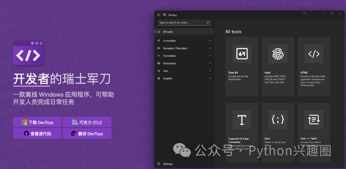Screen dimensions: 346x169
Task: Click the 开发者的瑞士军刀 headline
Action: click(62, 79)
